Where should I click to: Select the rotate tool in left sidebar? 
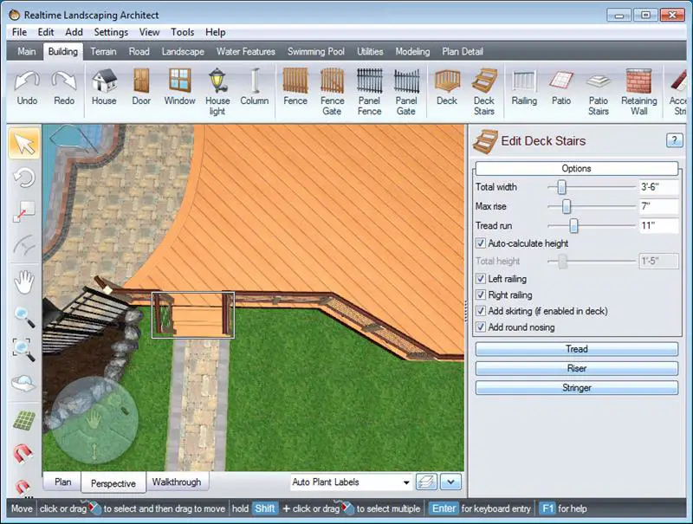coord(24,178)
